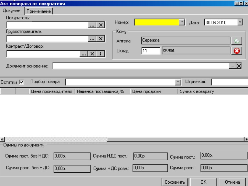Open the yellow Номер field selector

point(182,23)
